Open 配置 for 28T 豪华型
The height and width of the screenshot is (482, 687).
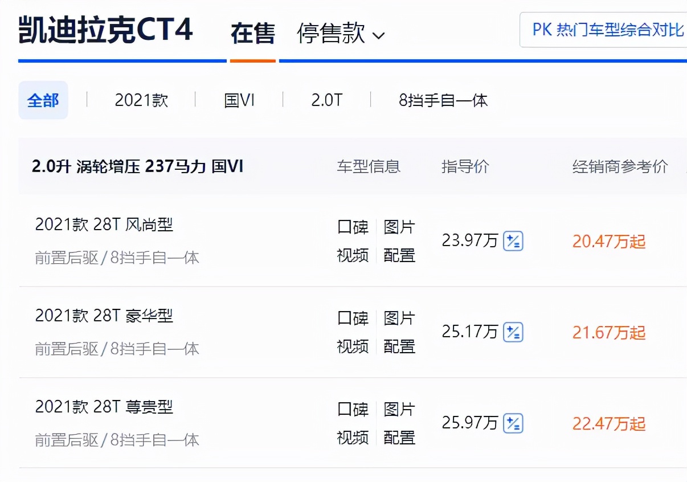coord(399,346)
